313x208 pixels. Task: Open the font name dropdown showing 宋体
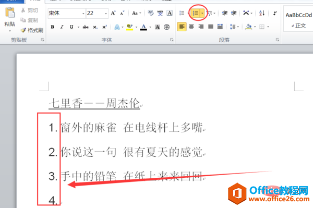66,14
